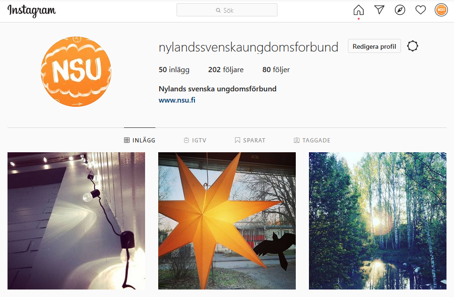
Task: Open the www.nsu.fi link
Action: [x=177, y=100]
